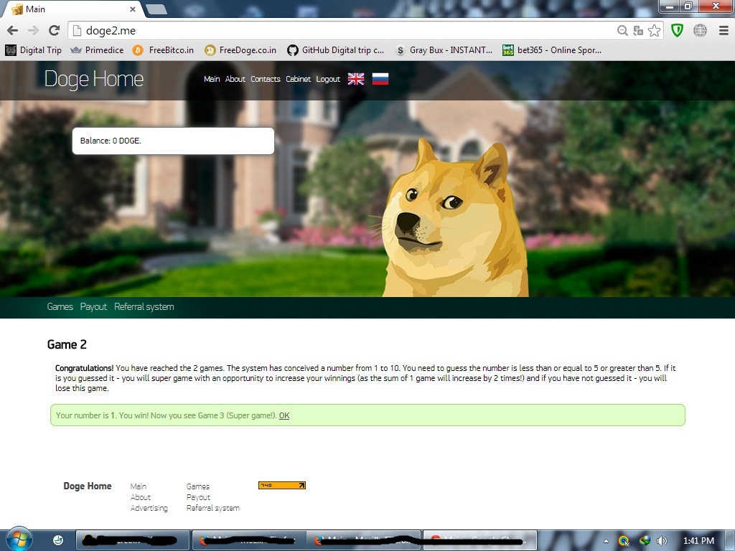This screenshot has width=735, height=551.
Task: Open Referral system in green bar
Action: tap(144, 307)
